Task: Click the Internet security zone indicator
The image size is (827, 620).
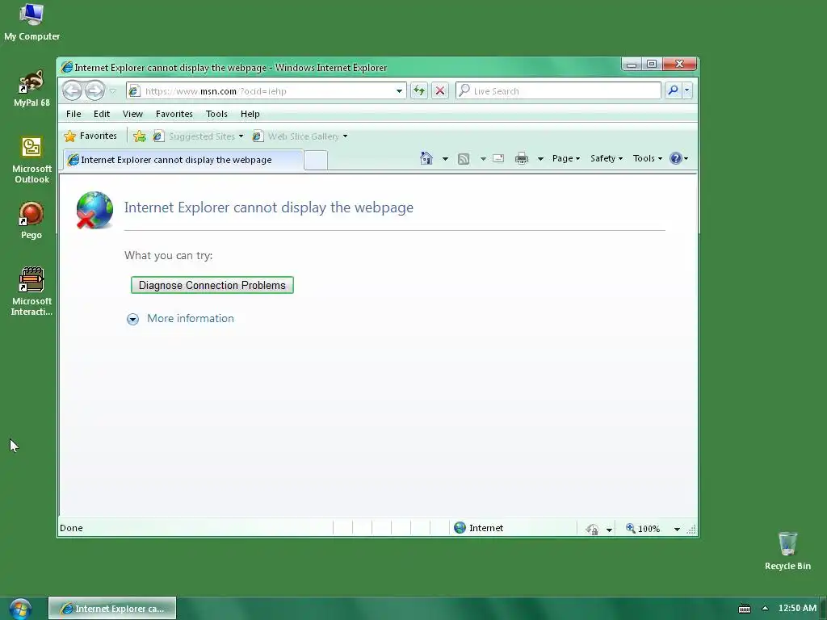Action: point(478,528)
